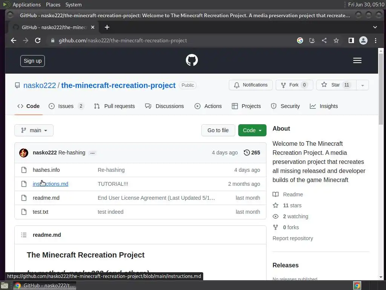Screen dimensions: 386x290
Task: Open the GitHub Octocat logo homepage
Action: pos(192,60)
